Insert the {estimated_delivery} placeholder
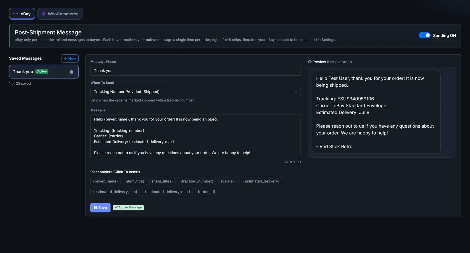This screenshot has height=253, width=470. click(x=261, y=181)
